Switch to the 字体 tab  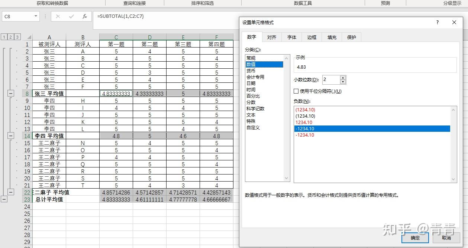click(x=292, y=37)
